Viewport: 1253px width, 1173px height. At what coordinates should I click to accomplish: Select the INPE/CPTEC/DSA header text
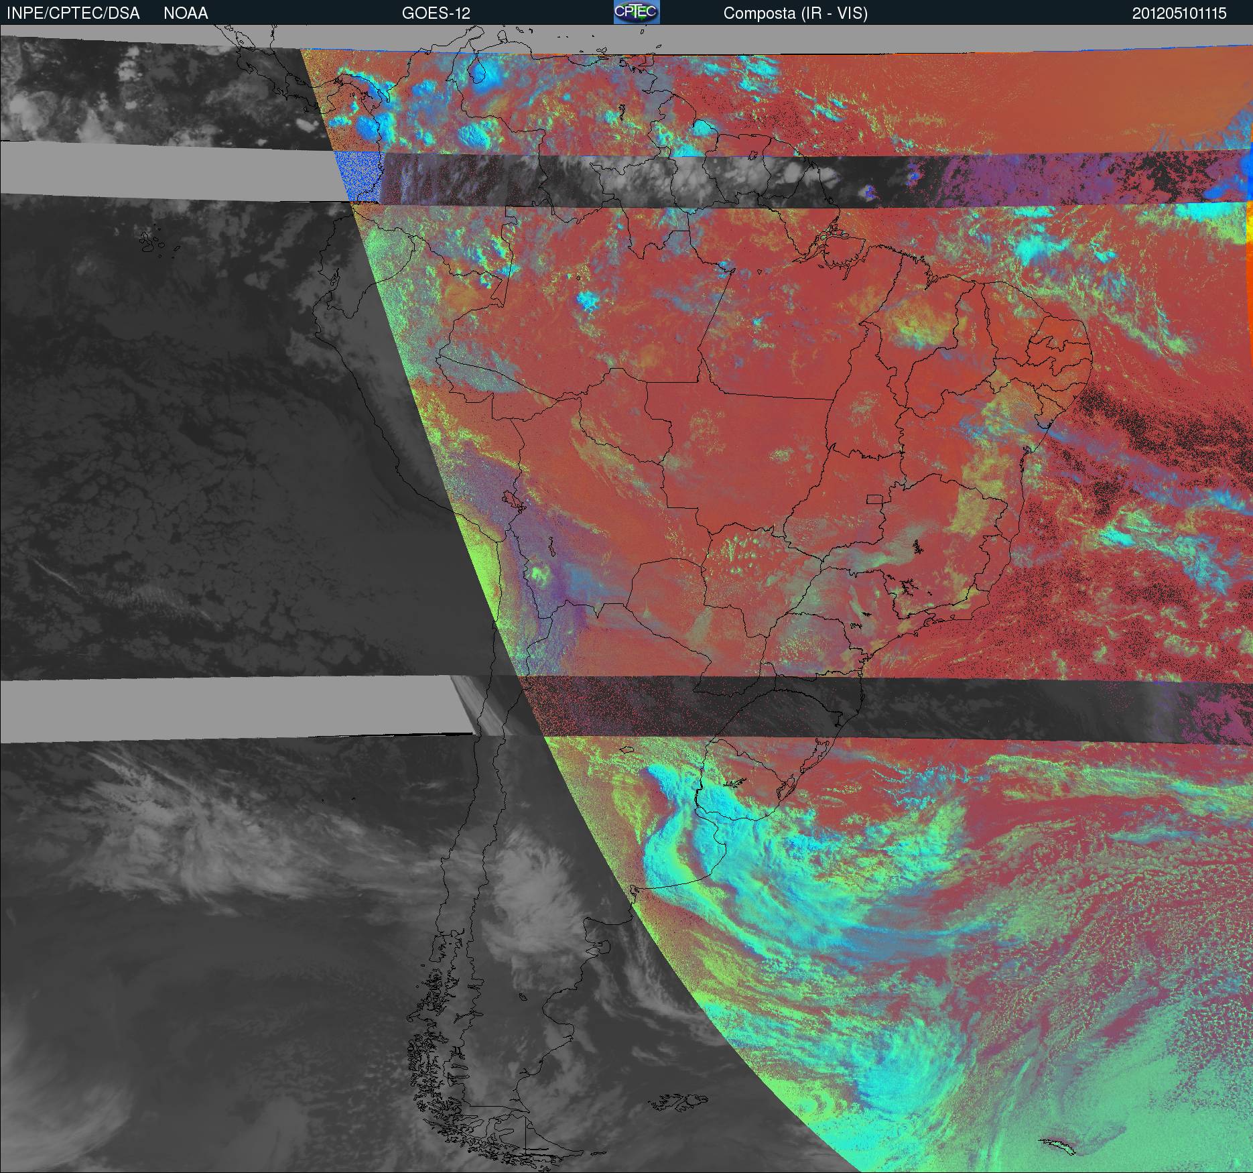pyautogui.click(x=73, y=13)
